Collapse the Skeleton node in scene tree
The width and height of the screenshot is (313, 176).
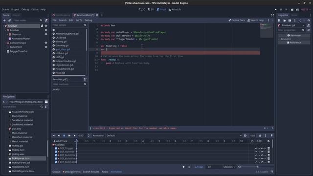tap(8, 34)
